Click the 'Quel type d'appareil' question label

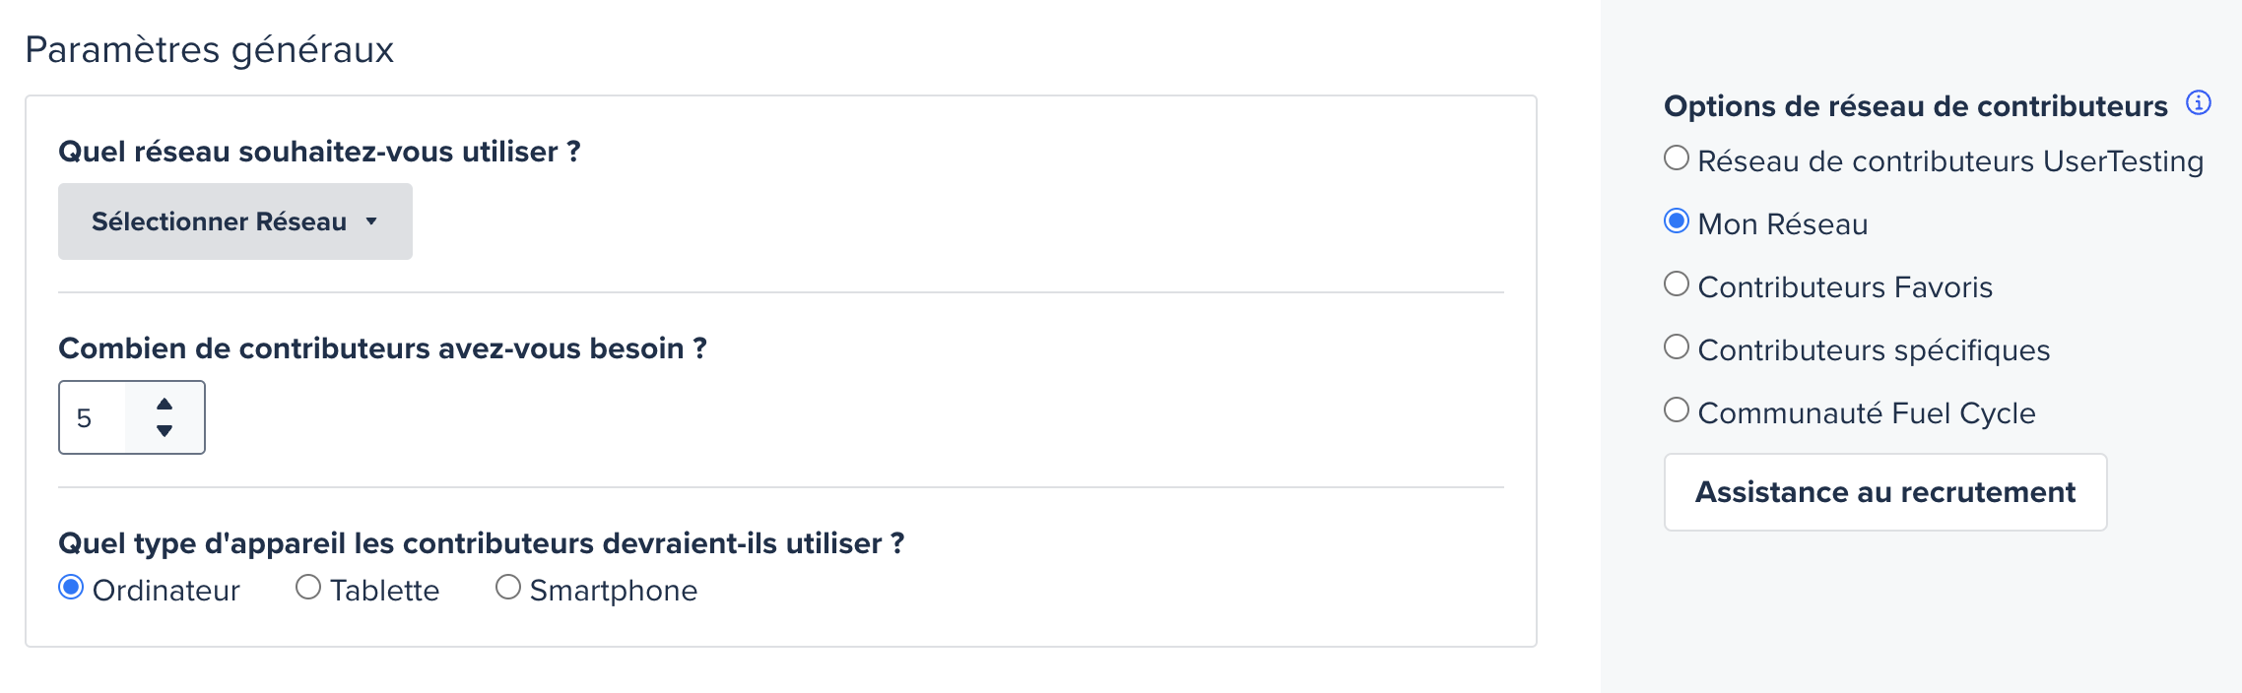(481, 543)
